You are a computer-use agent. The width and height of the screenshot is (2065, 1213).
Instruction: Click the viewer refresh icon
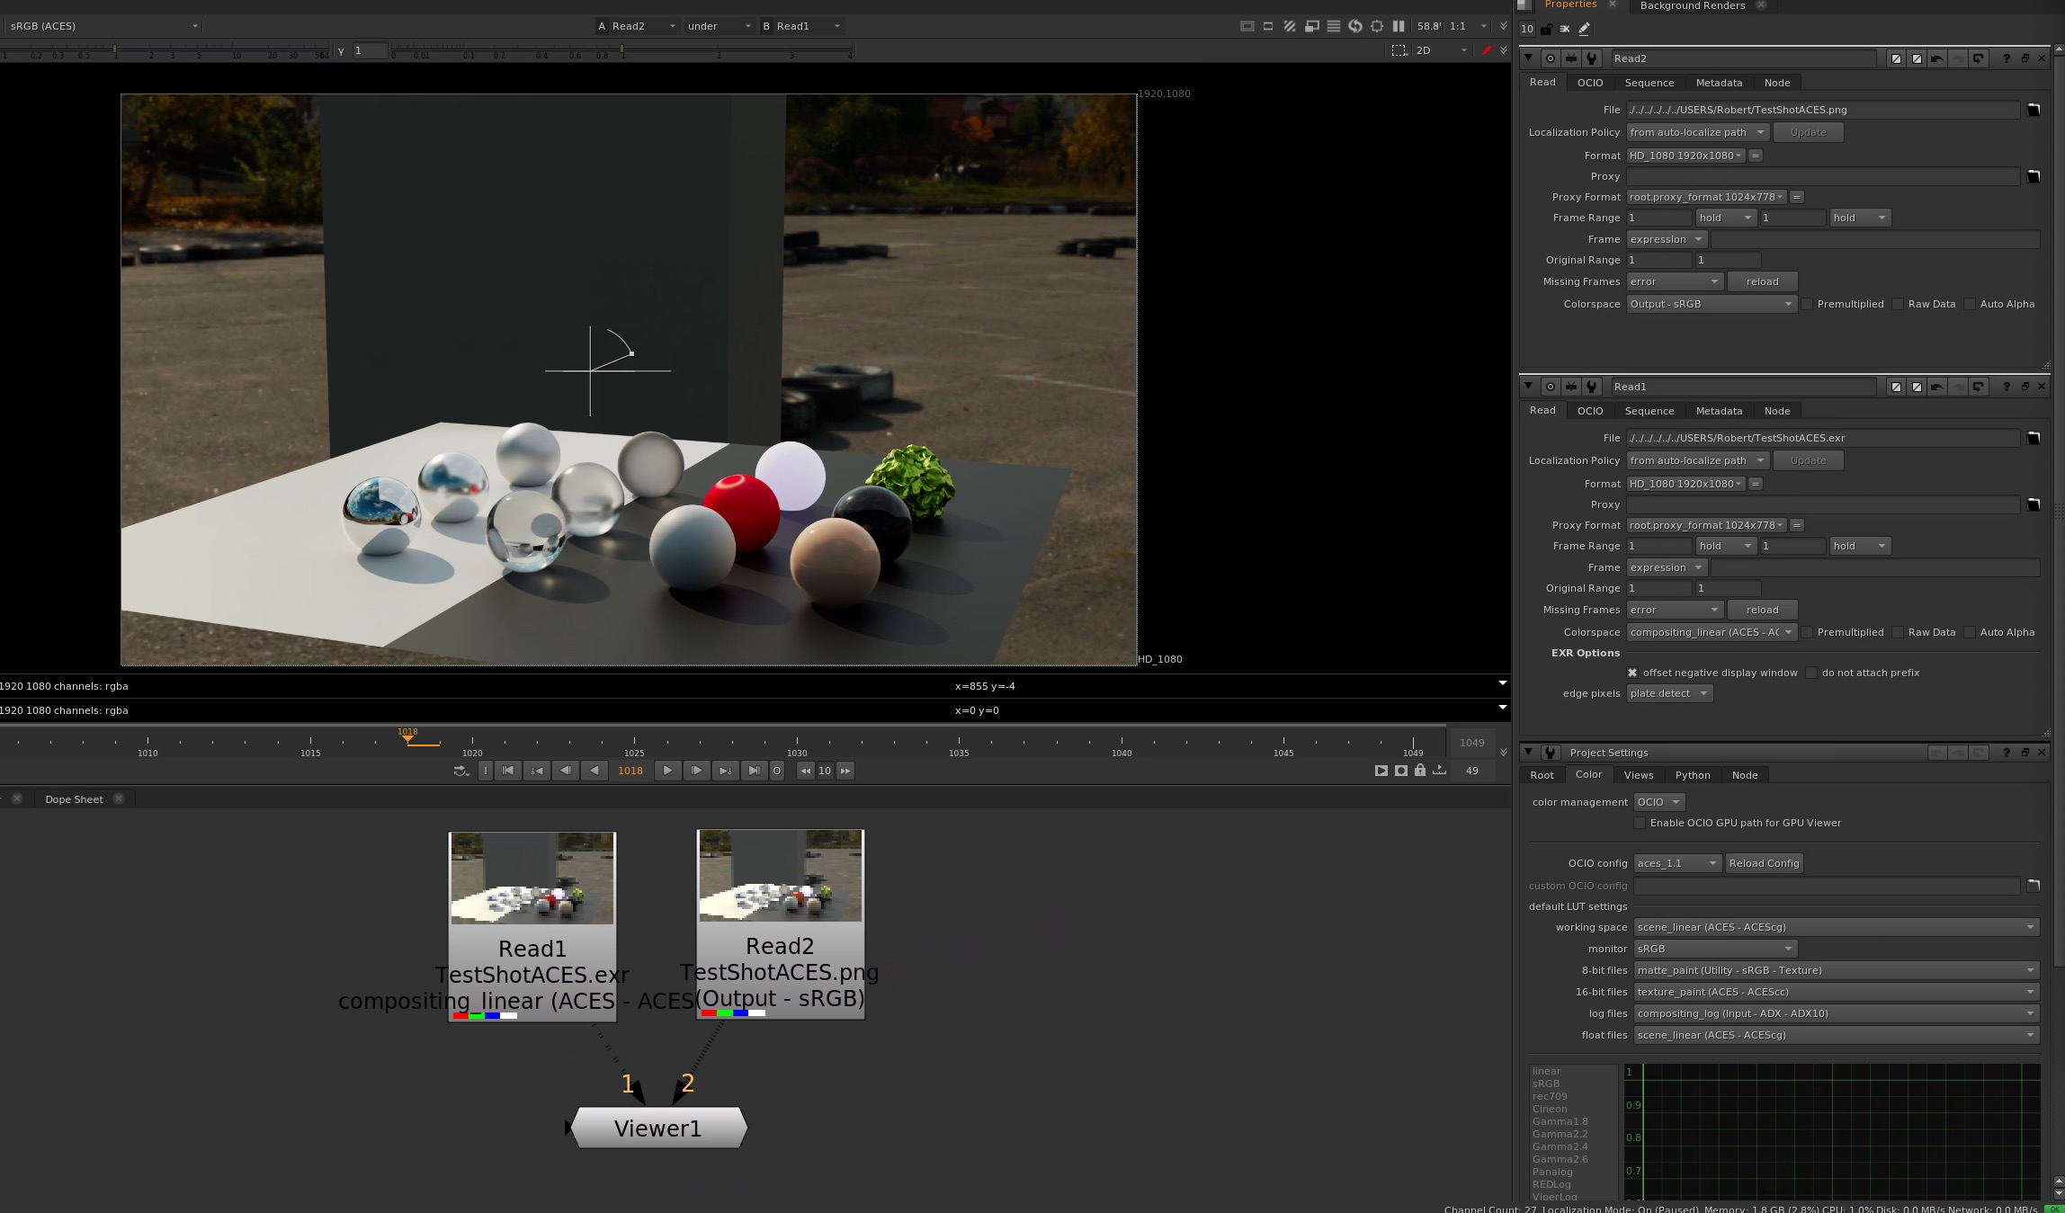1355,26
